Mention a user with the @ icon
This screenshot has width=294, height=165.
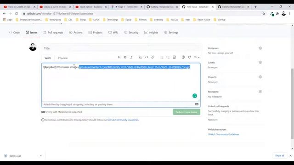[x=183, y=57]
